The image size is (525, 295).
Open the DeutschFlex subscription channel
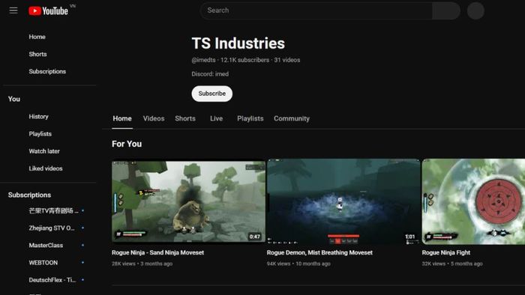point(52,280)
